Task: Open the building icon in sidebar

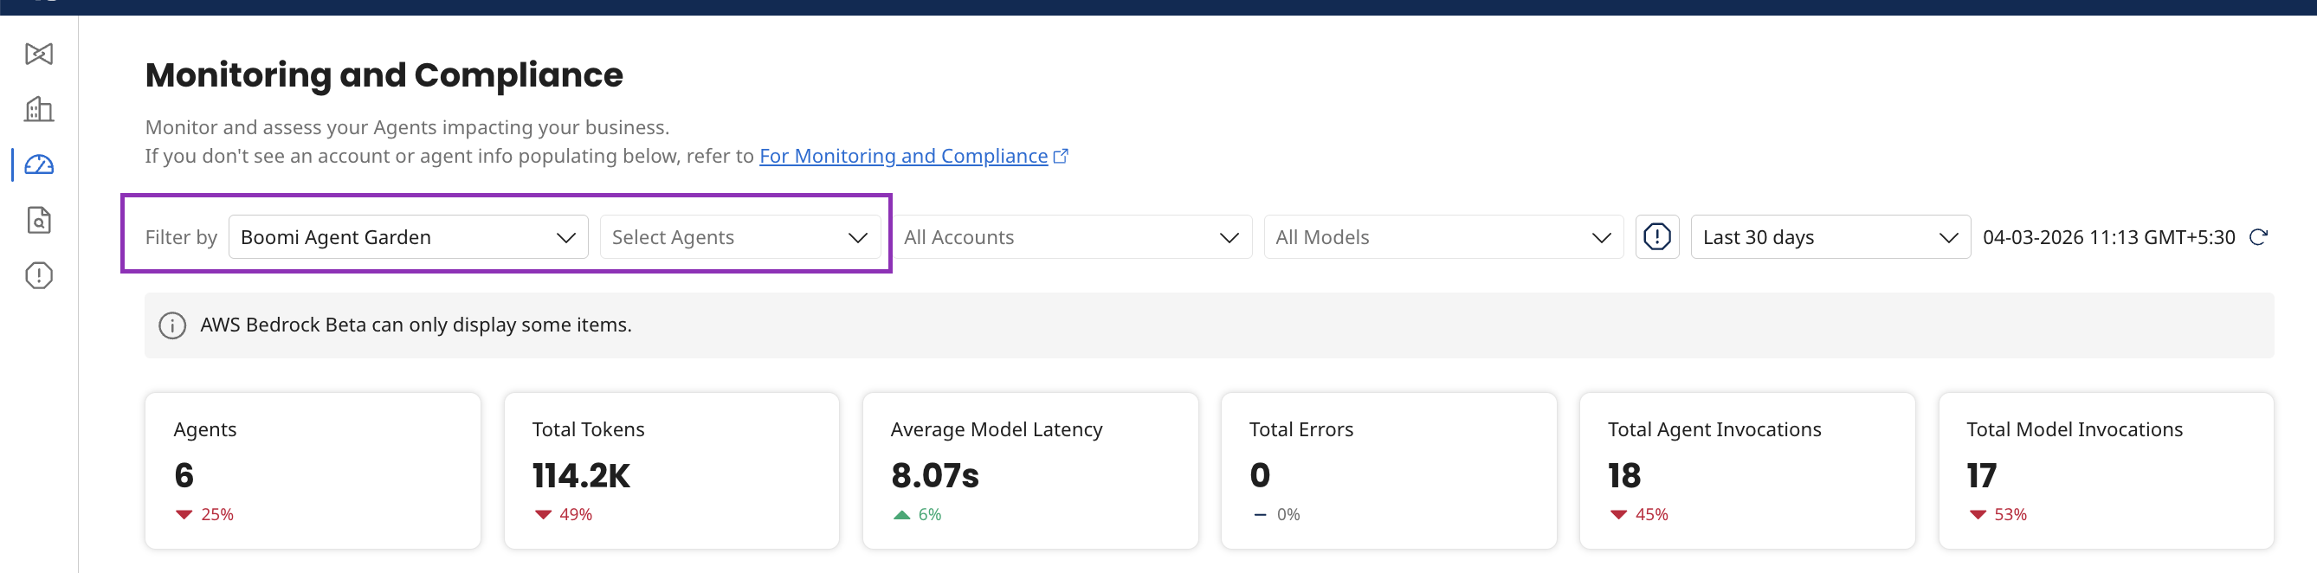Action: click(x=39, y=110)
